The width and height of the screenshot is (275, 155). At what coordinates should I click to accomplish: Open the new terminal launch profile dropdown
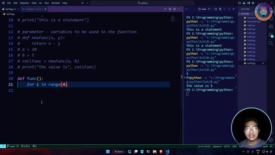pos(212,9)
